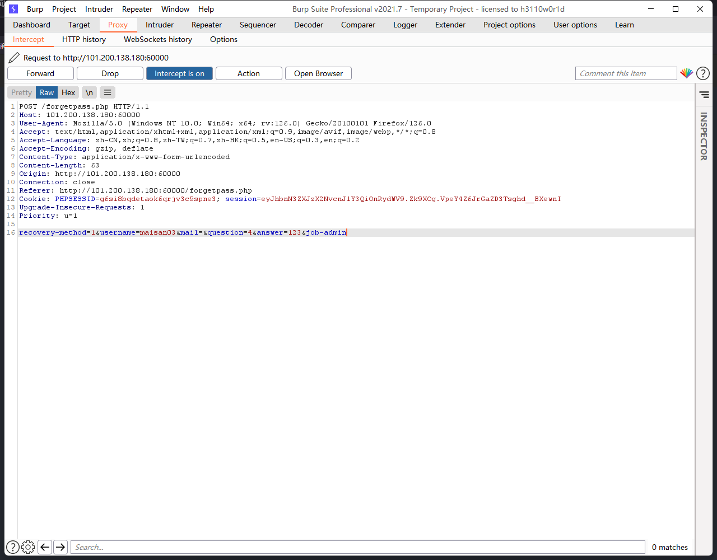Open the Decoder tab
This screenshot has height=560, width=717.
(x=309, y=25)
